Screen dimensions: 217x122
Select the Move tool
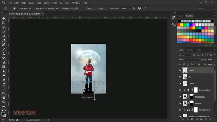tap(4, 18)
